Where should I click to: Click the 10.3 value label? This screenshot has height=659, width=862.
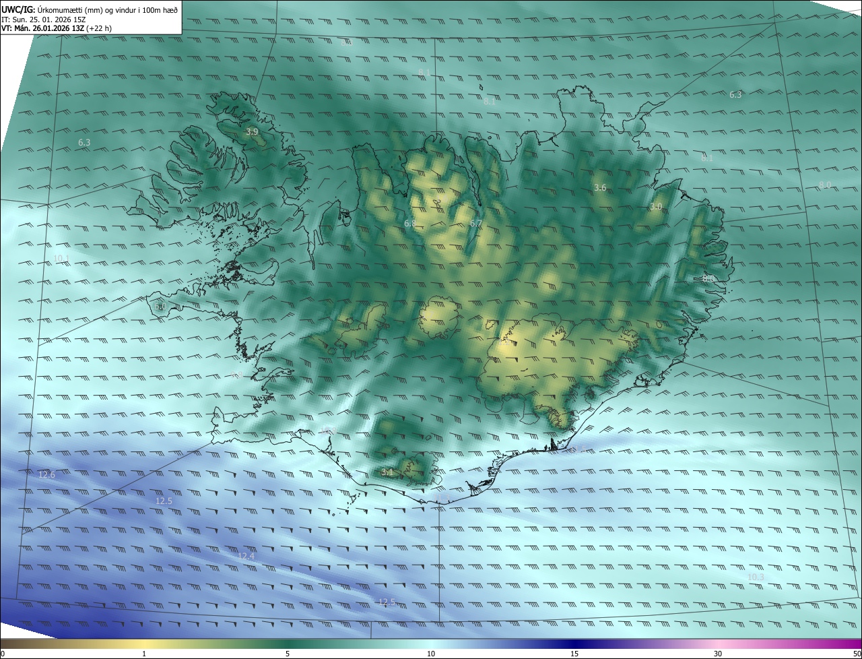tap(756, 577)
